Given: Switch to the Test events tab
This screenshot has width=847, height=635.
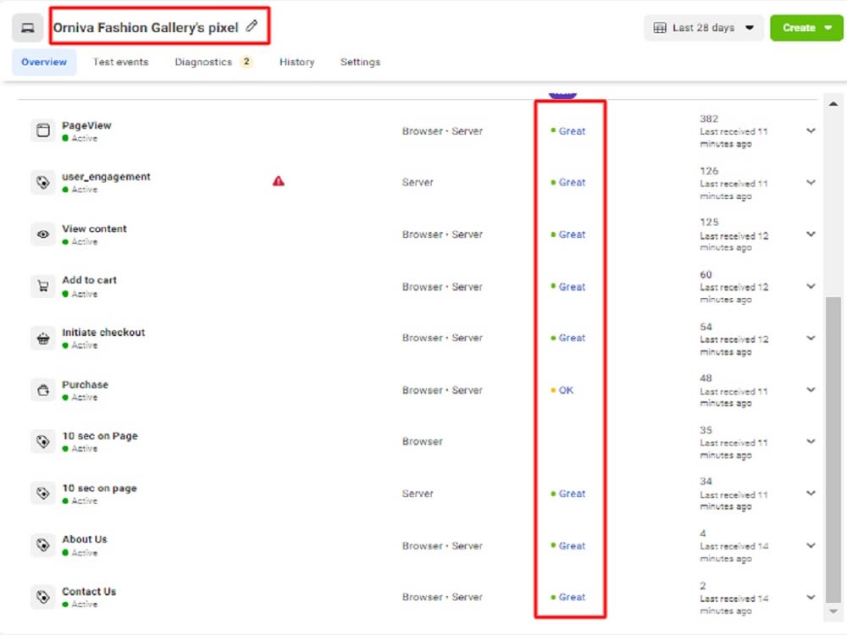Looking at the screenshot, I should [x=120, y=62].
